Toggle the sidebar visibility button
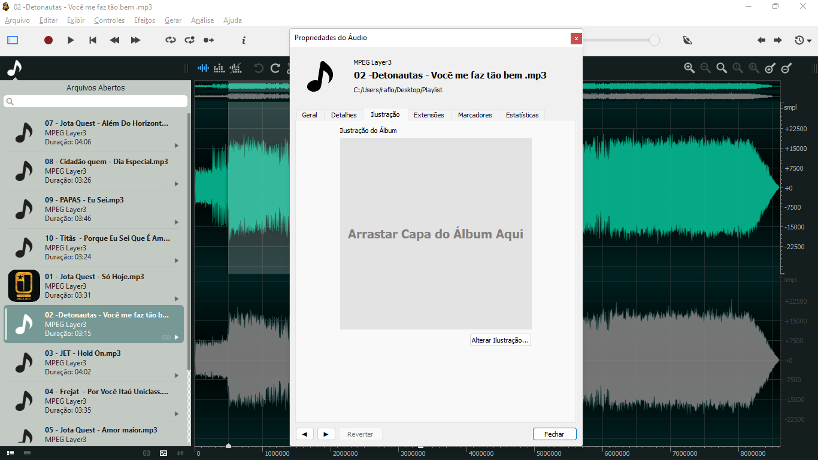Viewport: 818px width, 460px height. [13, 40]
